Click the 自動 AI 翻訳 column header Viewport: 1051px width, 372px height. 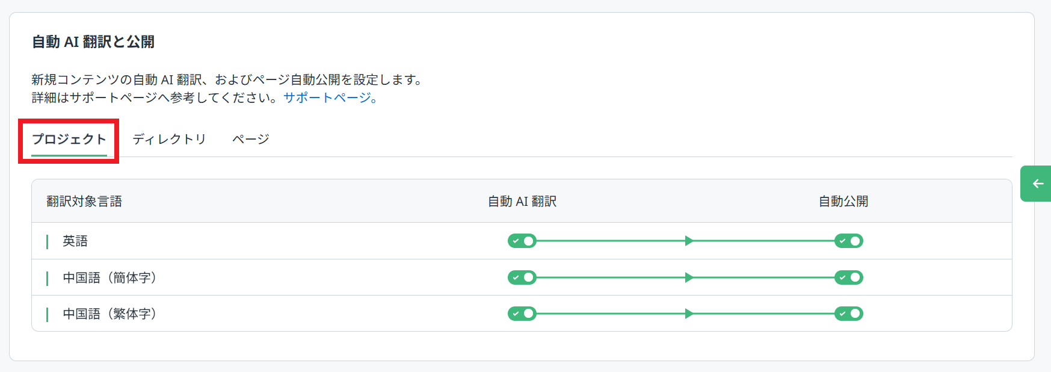coord(522,202)
